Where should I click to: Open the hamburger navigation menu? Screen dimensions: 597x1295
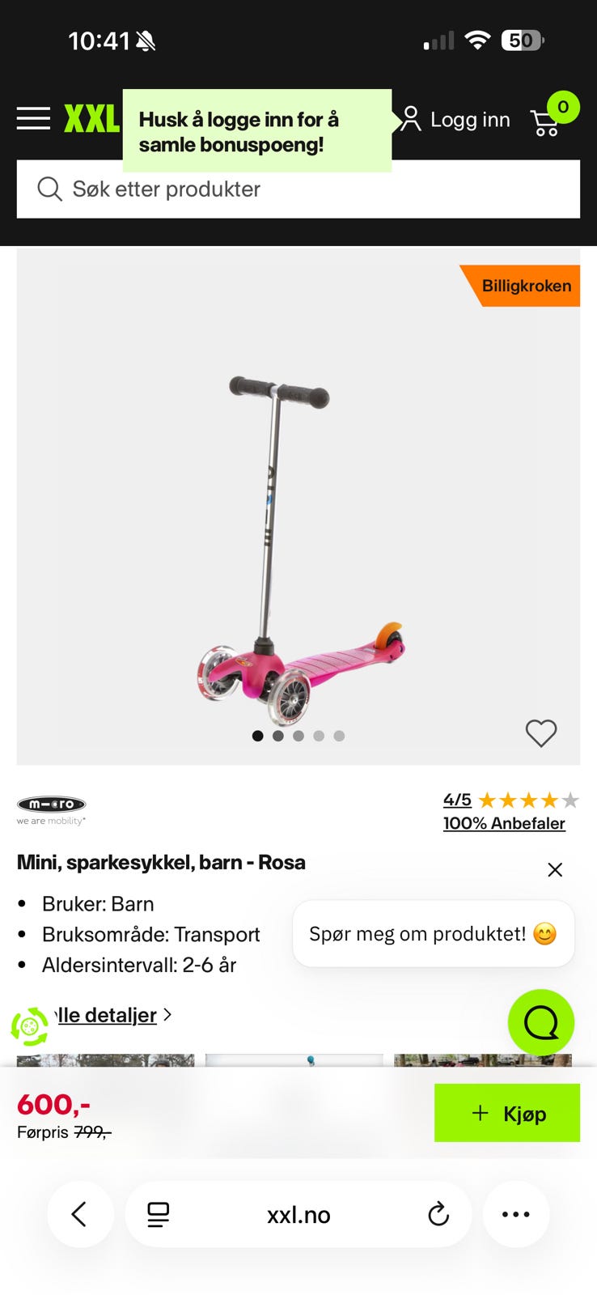[33, 118]
